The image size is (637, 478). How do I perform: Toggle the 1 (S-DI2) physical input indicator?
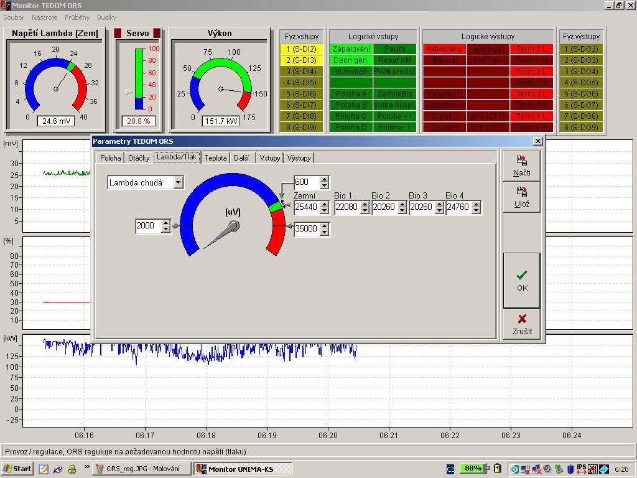pos(301,49)
